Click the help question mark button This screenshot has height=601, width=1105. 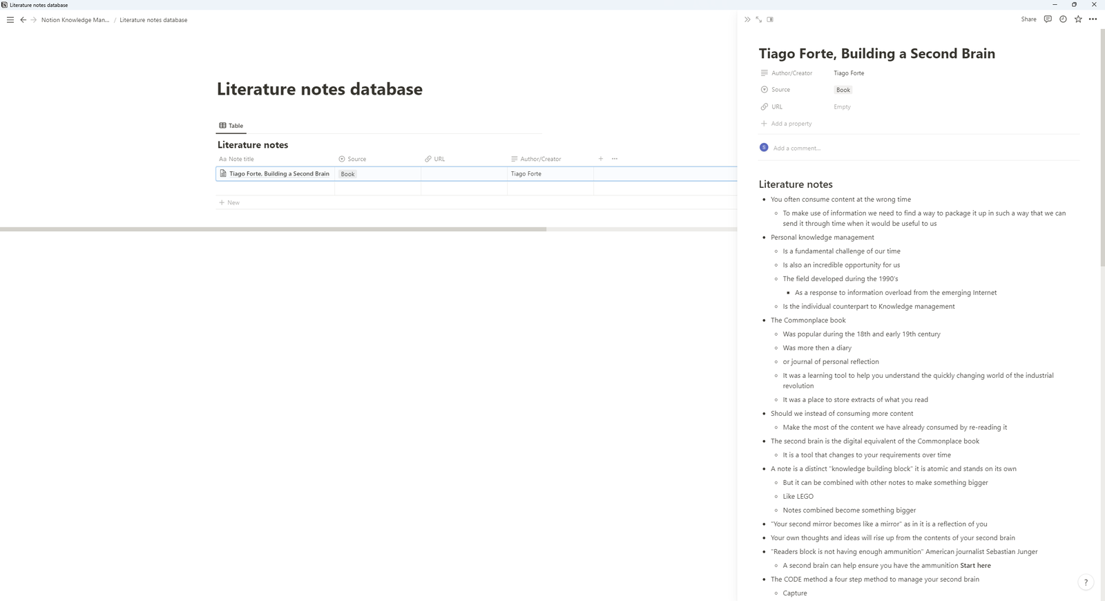[x=1086, y=582]
